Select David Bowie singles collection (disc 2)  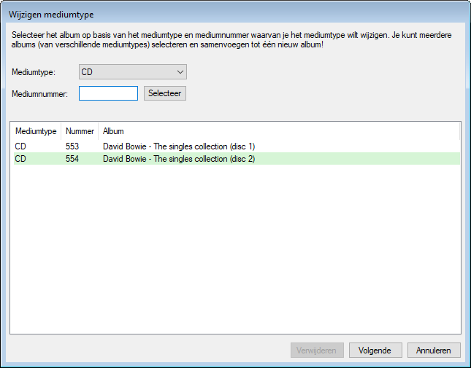pyautogui.click(x=237, y=159)
